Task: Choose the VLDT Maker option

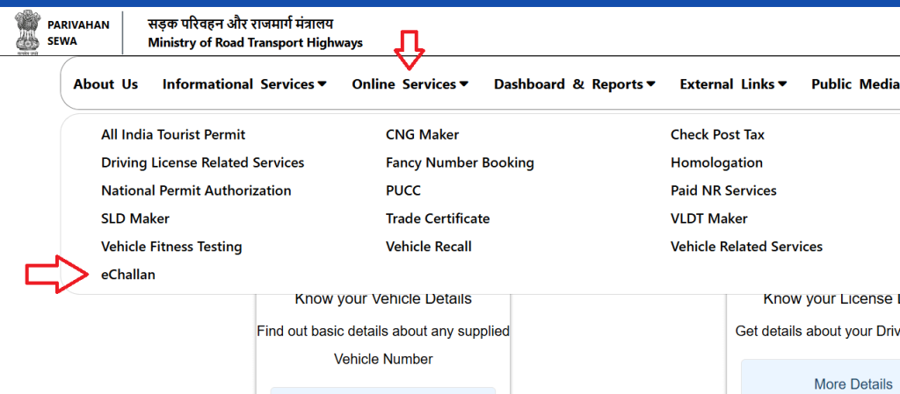Action: [709, 218]
